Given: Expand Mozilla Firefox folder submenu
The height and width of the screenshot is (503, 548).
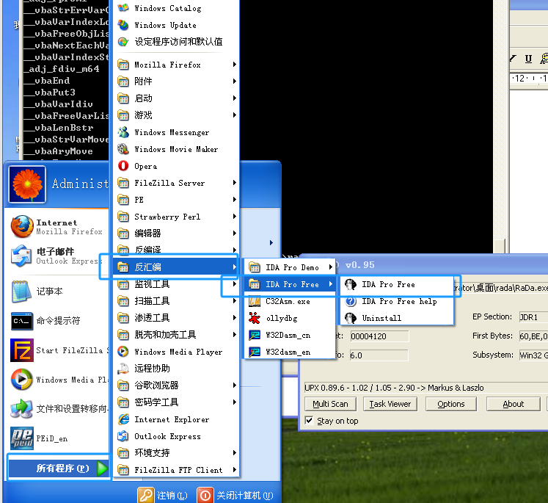Looking at the screenshot, I should tap(176, 65).
